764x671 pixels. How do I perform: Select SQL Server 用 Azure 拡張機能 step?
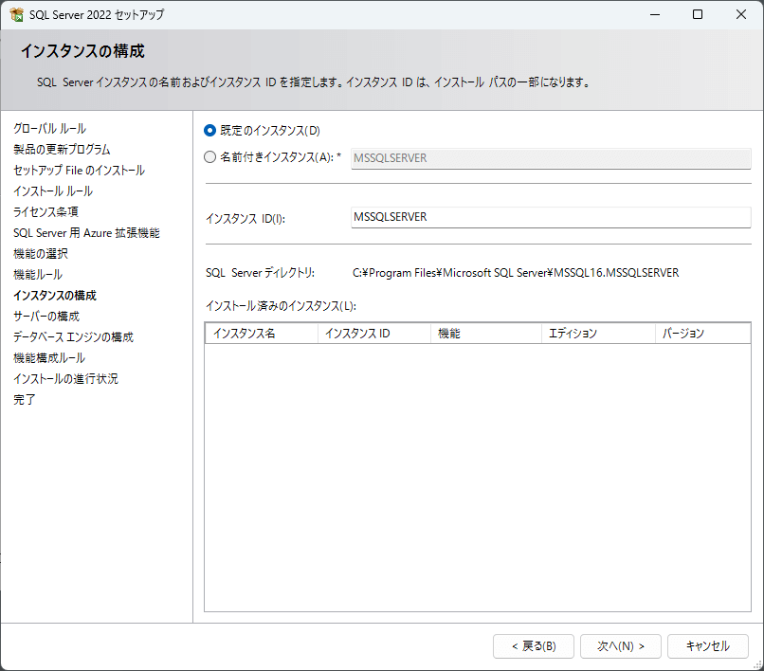coord(86,233)
